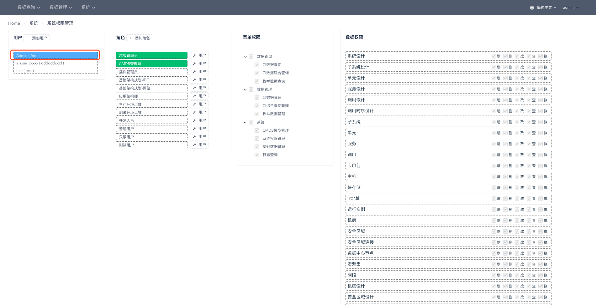Select the 超级管理员 role tag
596x305 pixels.
[152, 55]
